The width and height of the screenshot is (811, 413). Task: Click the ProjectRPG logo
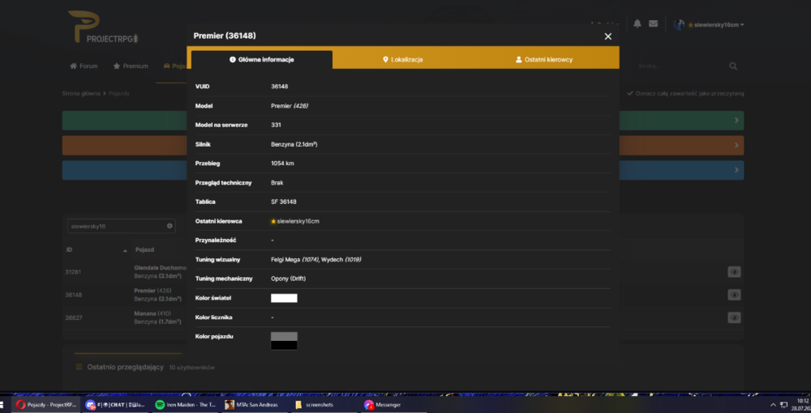click(x=104, y=27)
